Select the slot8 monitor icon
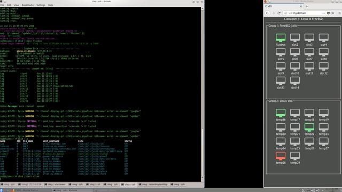 [x=324, y=52]
